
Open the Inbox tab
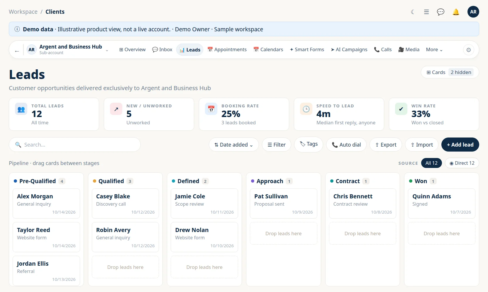(x=162, y=50)
